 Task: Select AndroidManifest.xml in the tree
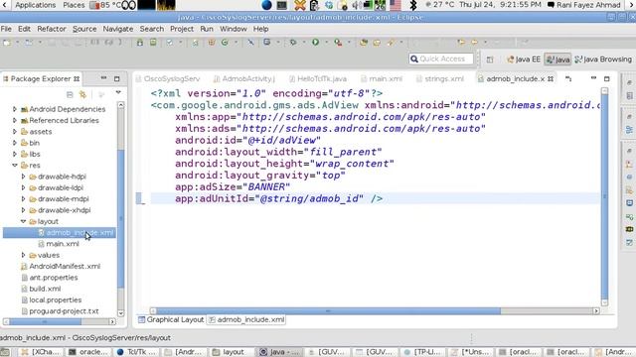[61, 266]
